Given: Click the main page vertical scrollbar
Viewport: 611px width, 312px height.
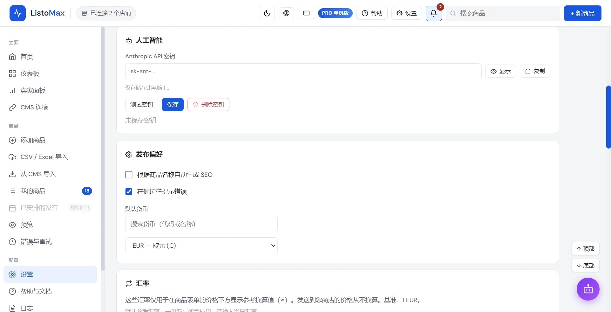Looking at the screenshot, I should [608, 117].
